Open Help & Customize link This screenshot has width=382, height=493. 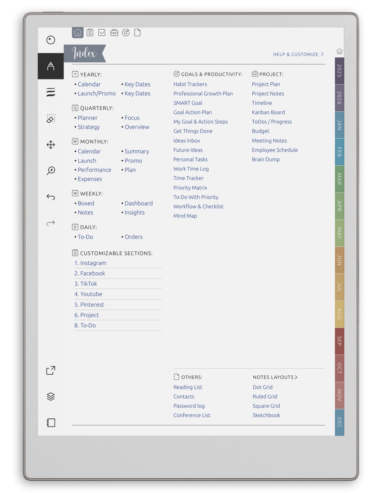[298, 55]
